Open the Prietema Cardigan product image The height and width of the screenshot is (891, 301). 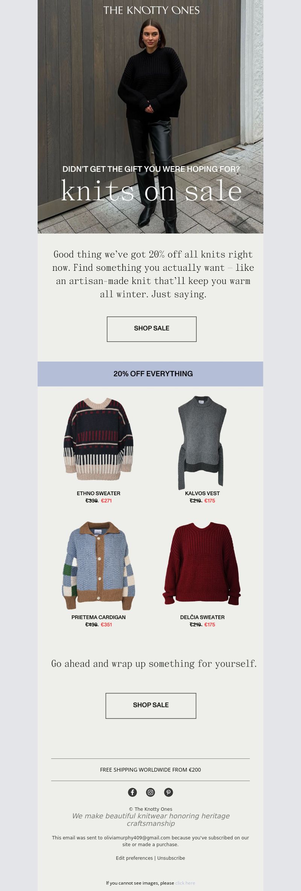pos(99,566)
